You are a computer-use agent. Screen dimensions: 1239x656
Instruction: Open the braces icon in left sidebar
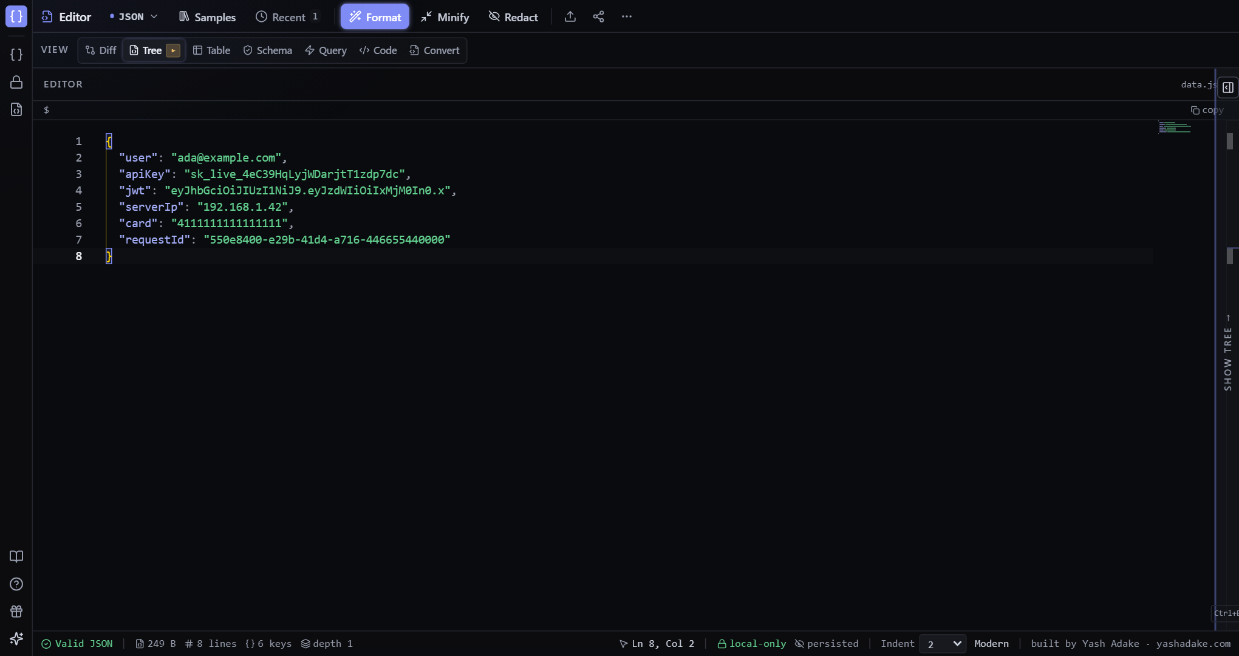coord(16,55)
